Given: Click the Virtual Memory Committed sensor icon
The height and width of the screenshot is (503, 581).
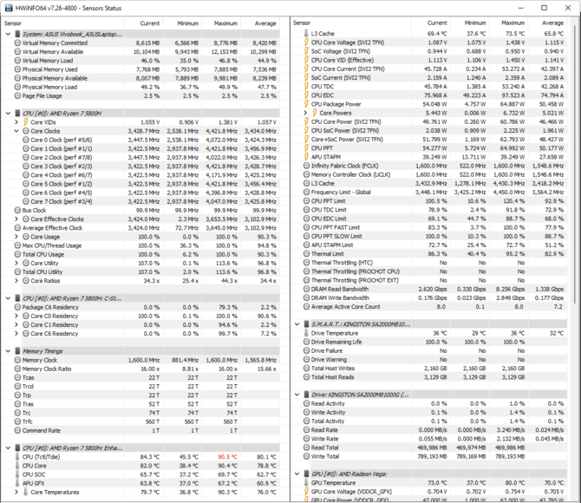Looking at the screenshot, I should (17, 43).
